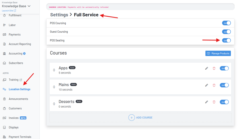Click the drag handle icon beside Apps

54,70
